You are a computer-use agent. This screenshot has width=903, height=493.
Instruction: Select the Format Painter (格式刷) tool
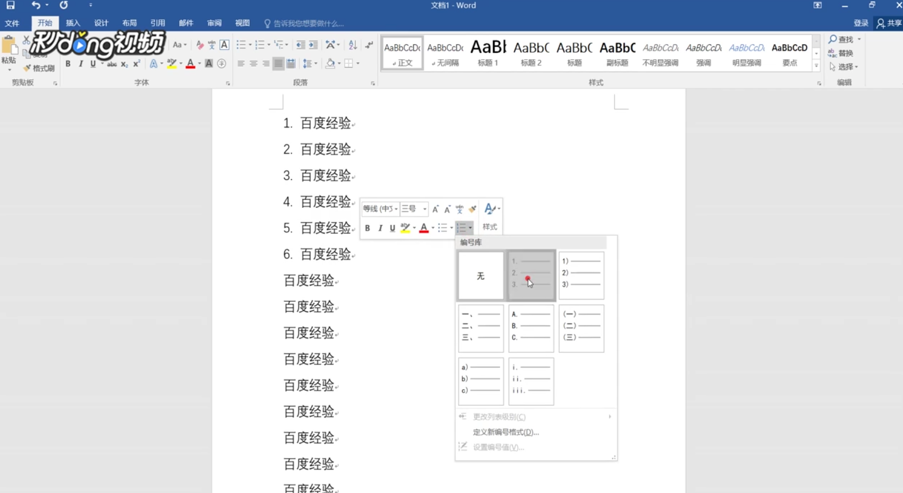39,68
